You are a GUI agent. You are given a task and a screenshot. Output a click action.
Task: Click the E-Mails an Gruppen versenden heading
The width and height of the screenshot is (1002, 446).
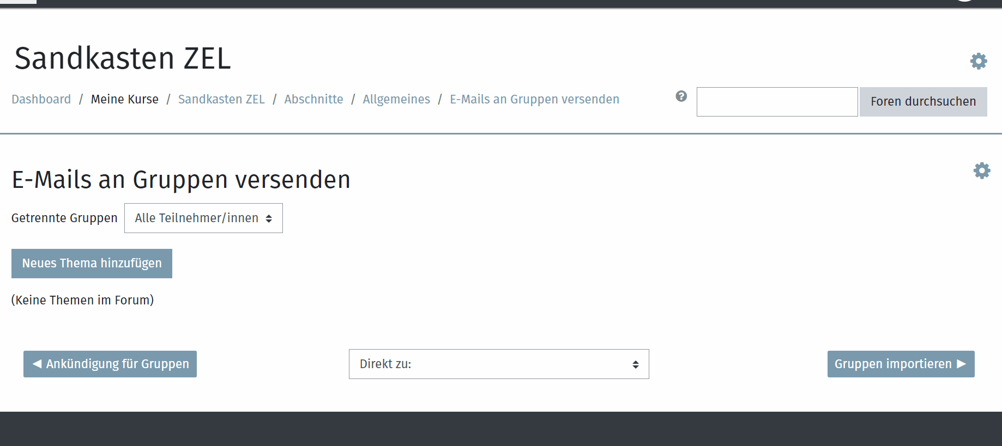[181, 180]
